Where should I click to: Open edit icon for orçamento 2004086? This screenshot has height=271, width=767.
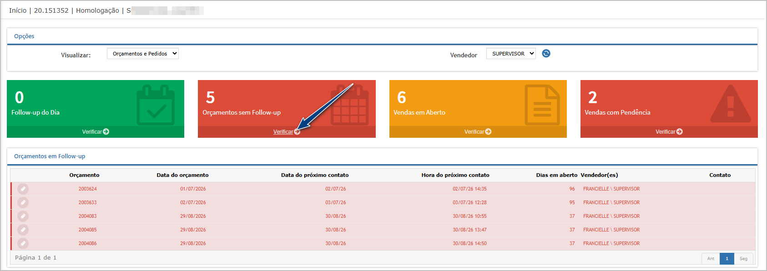coord(23,243)
